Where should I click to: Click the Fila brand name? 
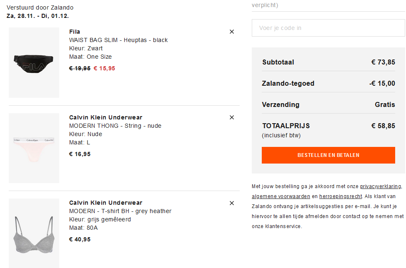pyautogui.click(x=75, y=32)
